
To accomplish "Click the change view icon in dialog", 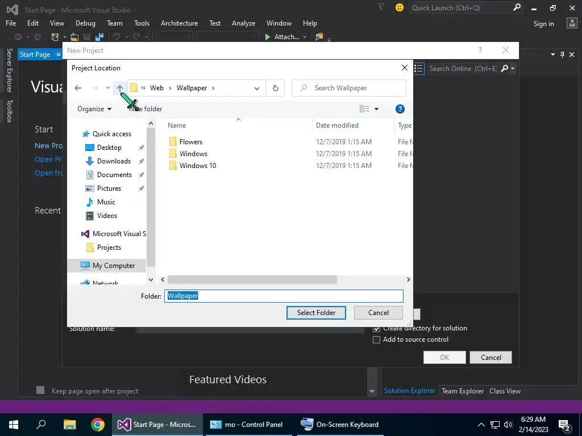I will point(364,108).
